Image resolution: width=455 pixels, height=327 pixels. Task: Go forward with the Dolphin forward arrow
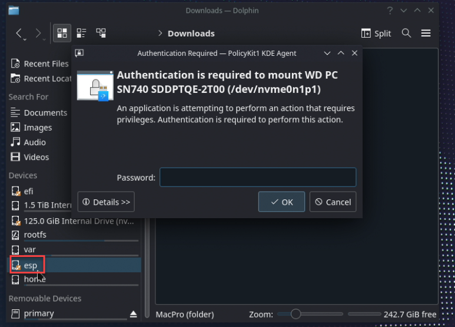click(38, 33)
